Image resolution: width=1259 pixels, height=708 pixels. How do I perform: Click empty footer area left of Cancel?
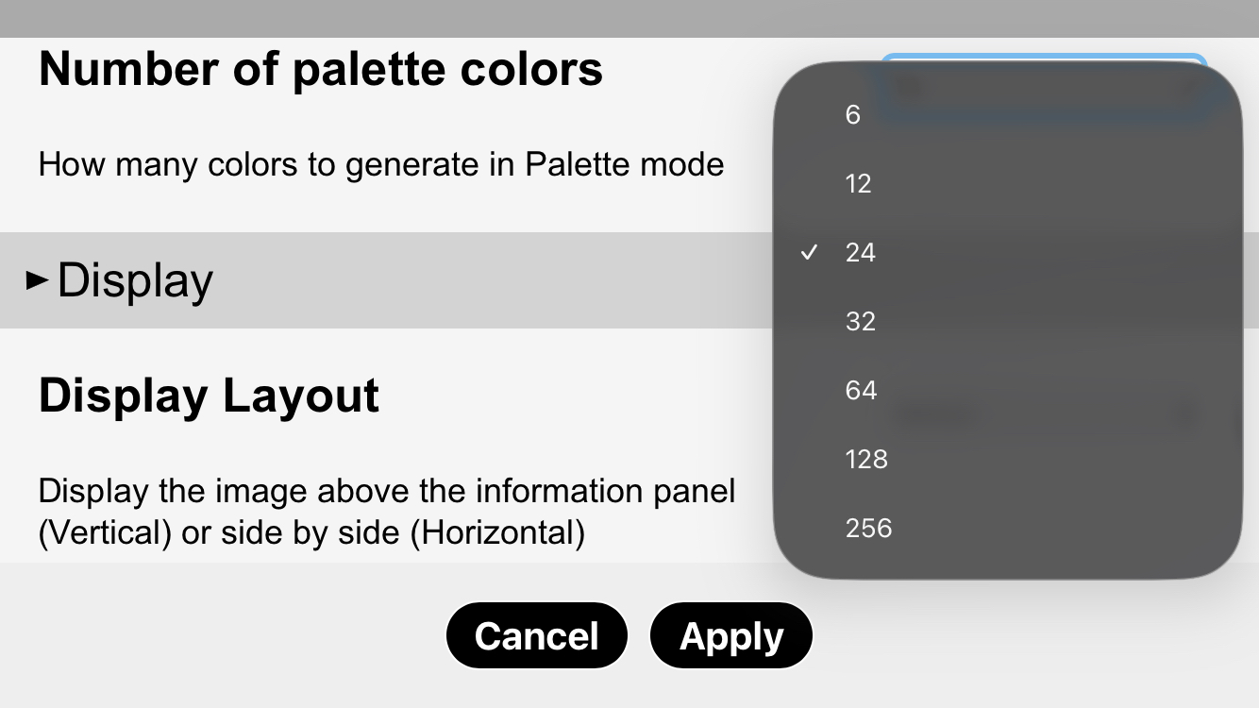(217, 636)
